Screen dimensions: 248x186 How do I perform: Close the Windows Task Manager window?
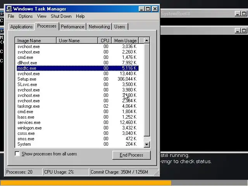[155, 9]
